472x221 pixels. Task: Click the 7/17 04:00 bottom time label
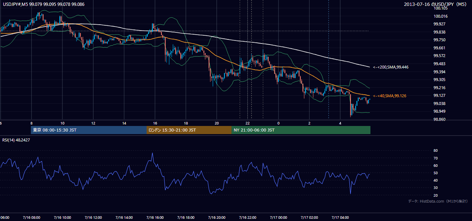click(341, 217)
